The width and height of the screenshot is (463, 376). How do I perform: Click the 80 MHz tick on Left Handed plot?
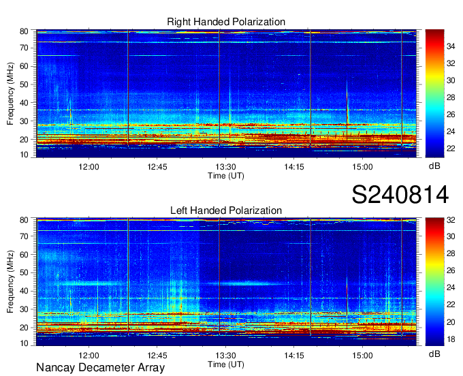[x=24, y=220]
